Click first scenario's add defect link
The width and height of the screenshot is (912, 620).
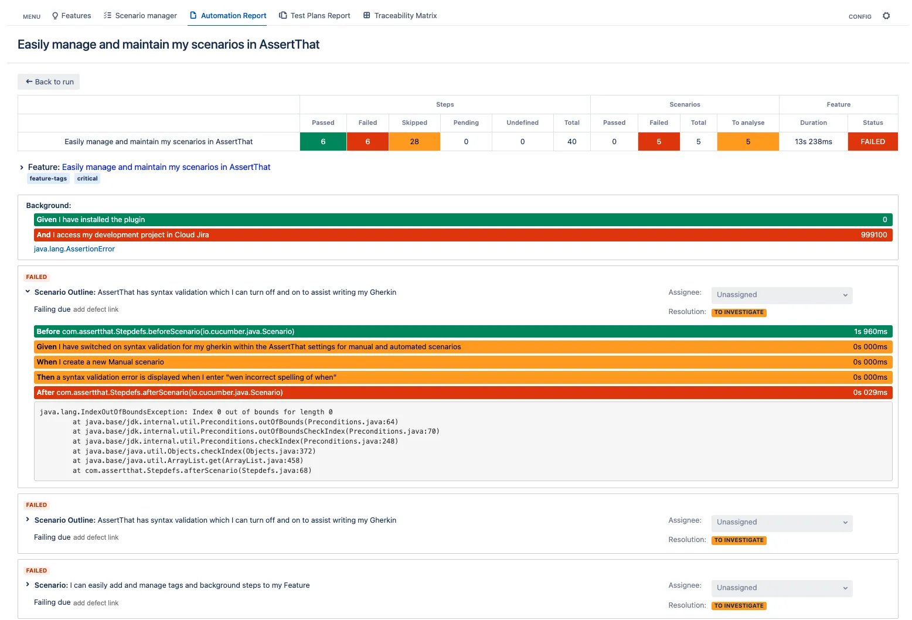coord(96,309)
